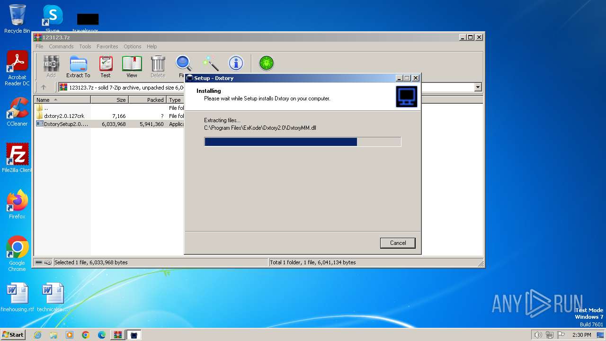Open the Tools menu
Viewport: 606px width, 341px height.
(x=85, y=46)
